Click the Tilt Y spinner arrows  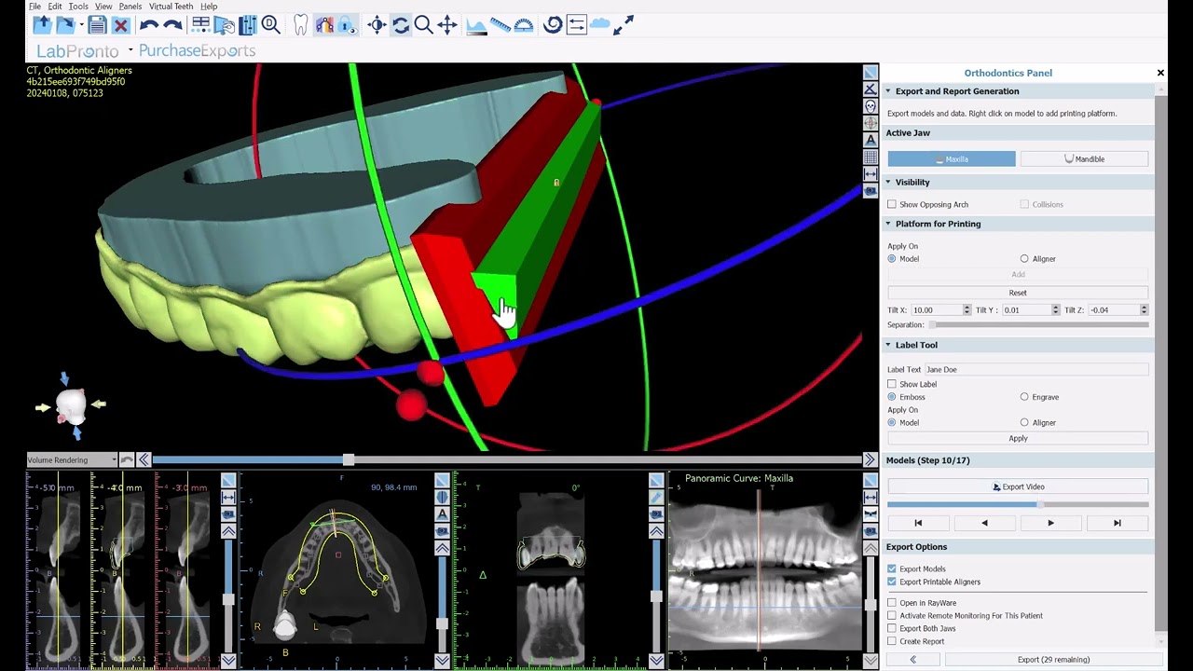[1055, 309]
